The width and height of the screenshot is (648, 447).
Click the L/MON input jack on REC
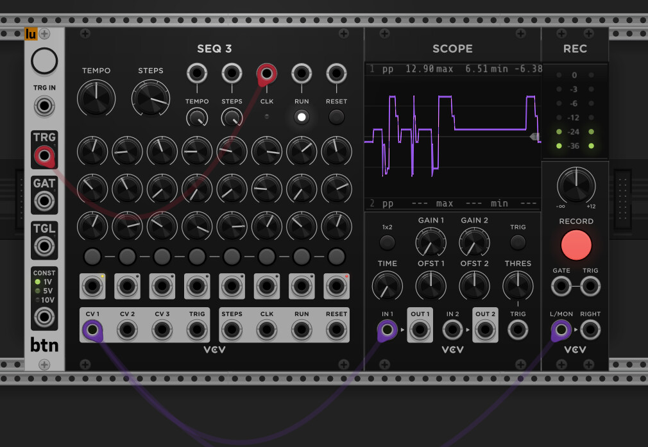coord(561,330)
